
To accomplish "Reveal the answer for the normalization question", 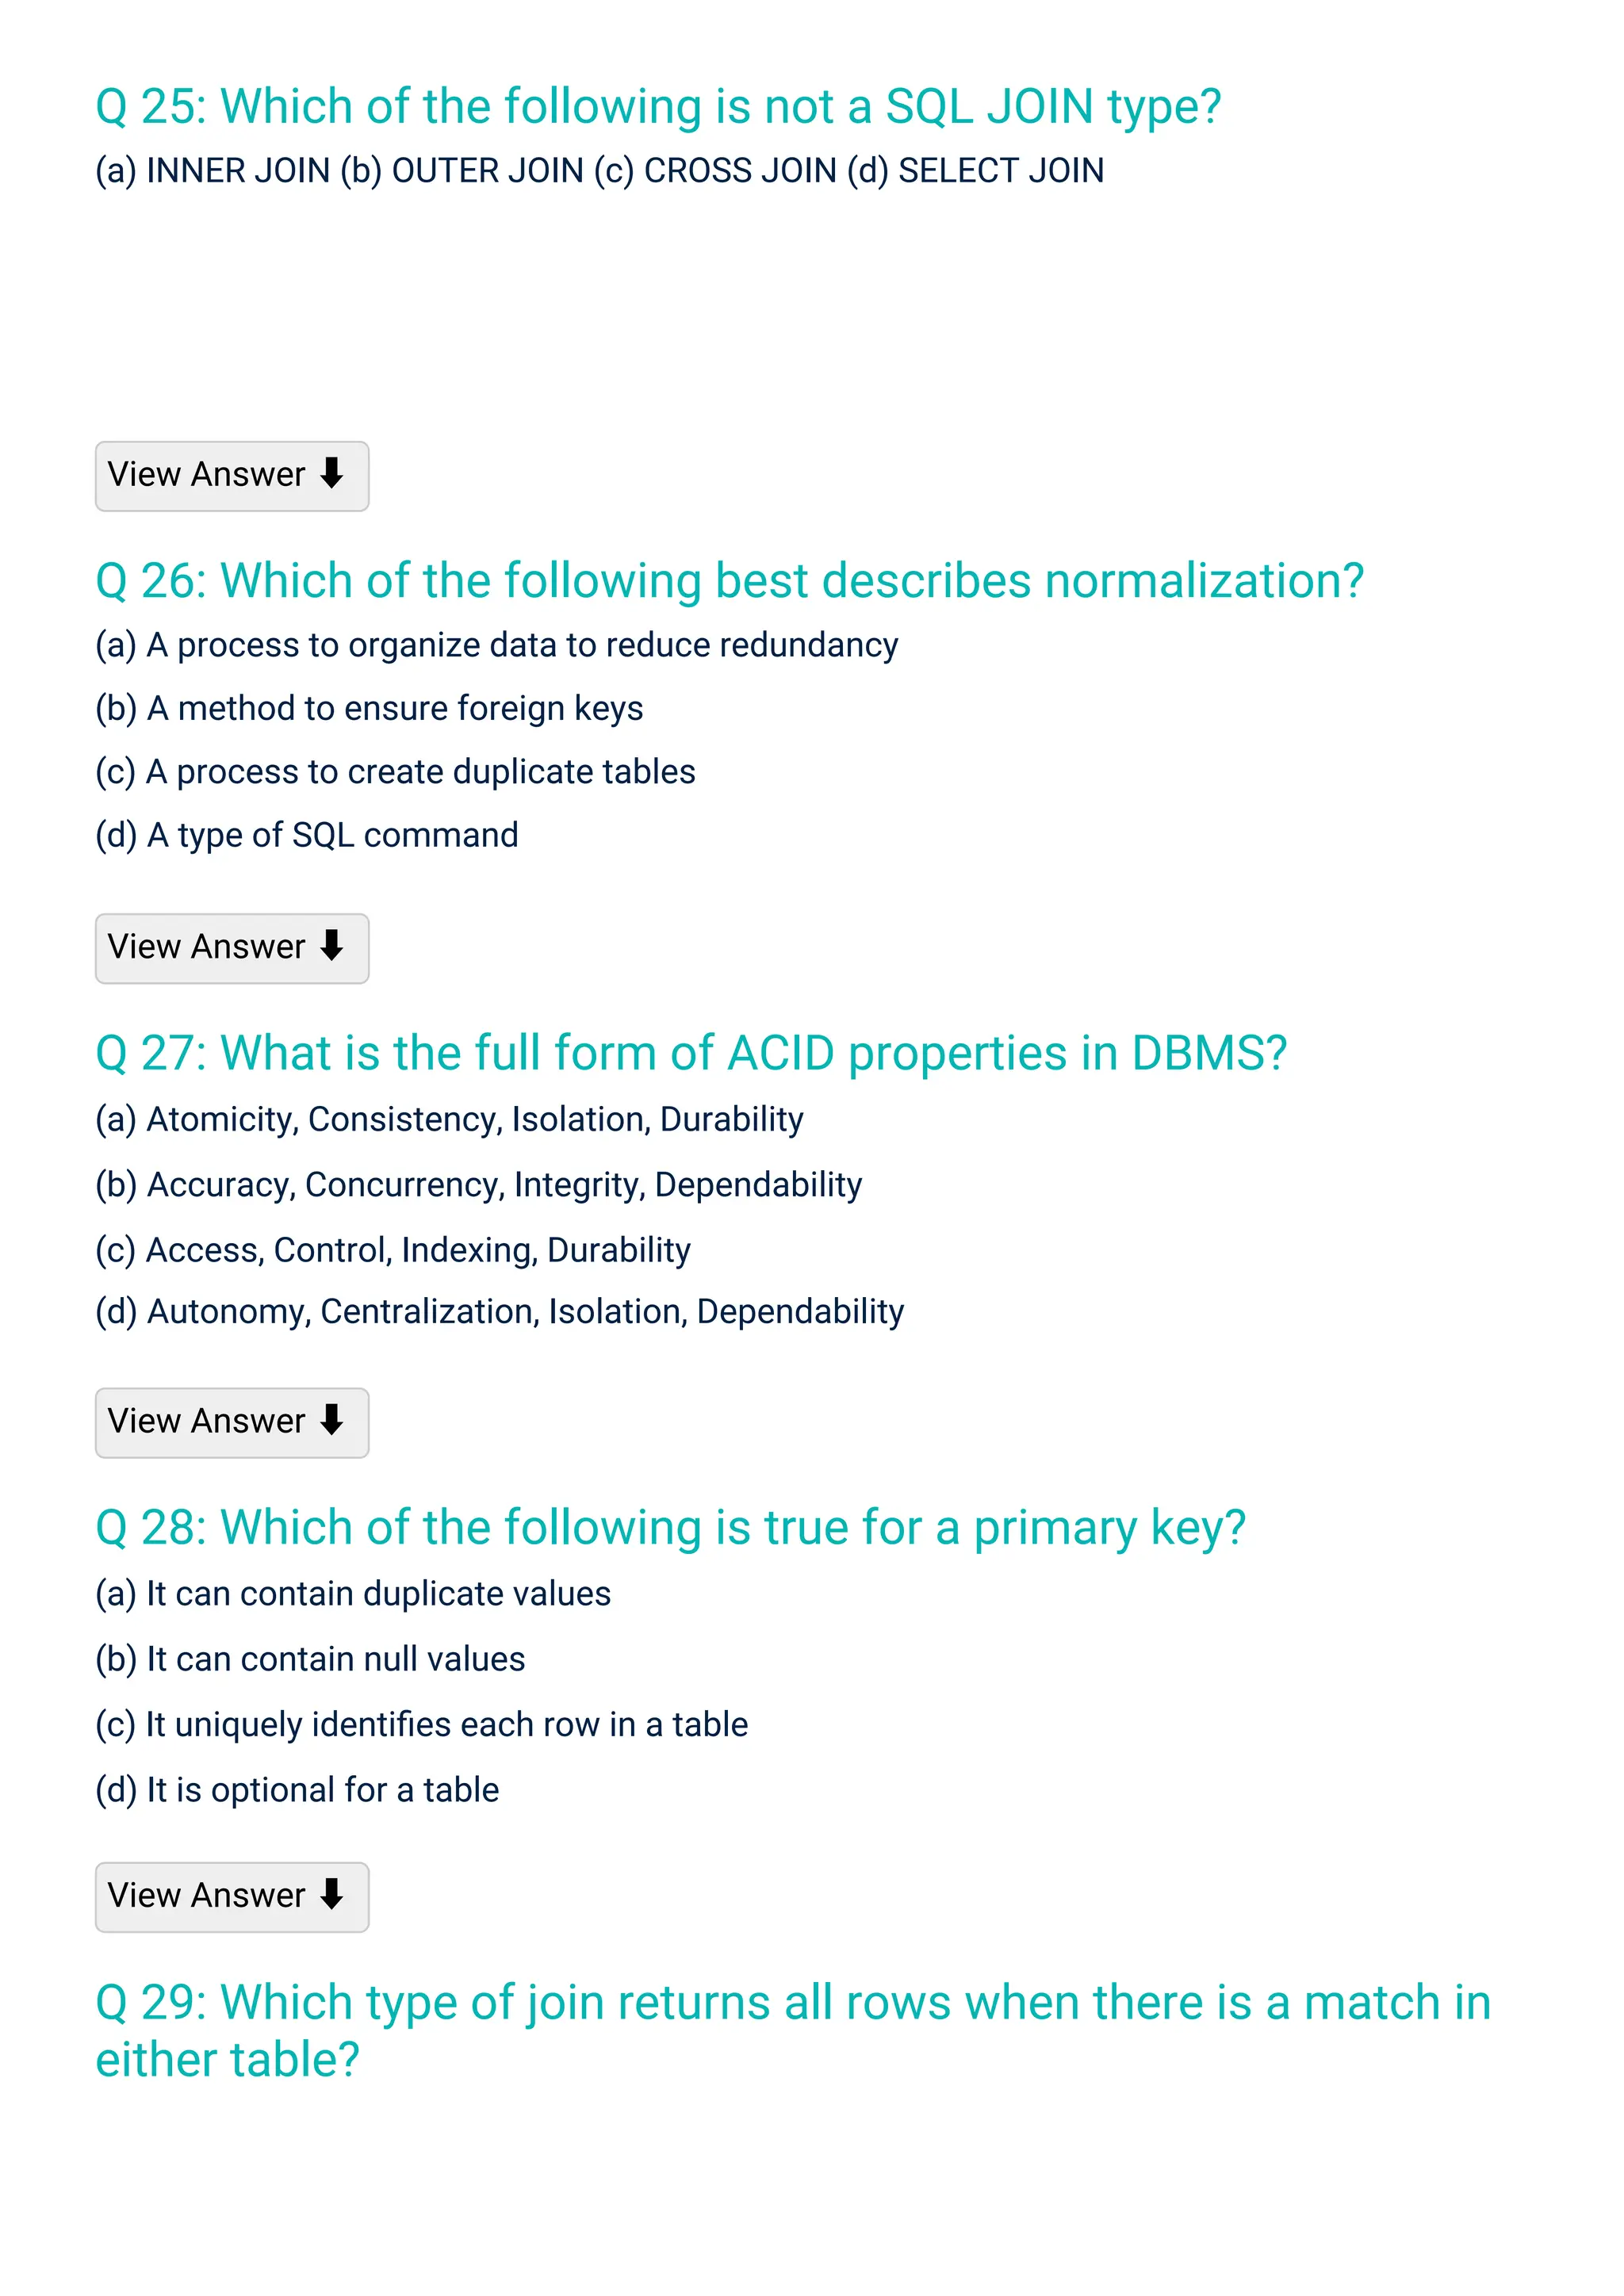I will [231, 948].
